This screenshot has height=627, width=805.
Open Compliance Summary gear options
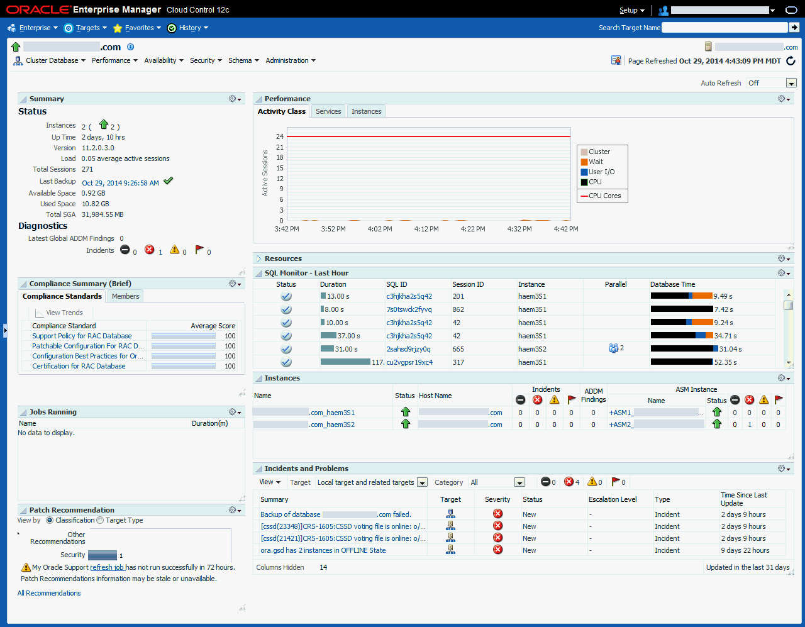pos(235,284)
